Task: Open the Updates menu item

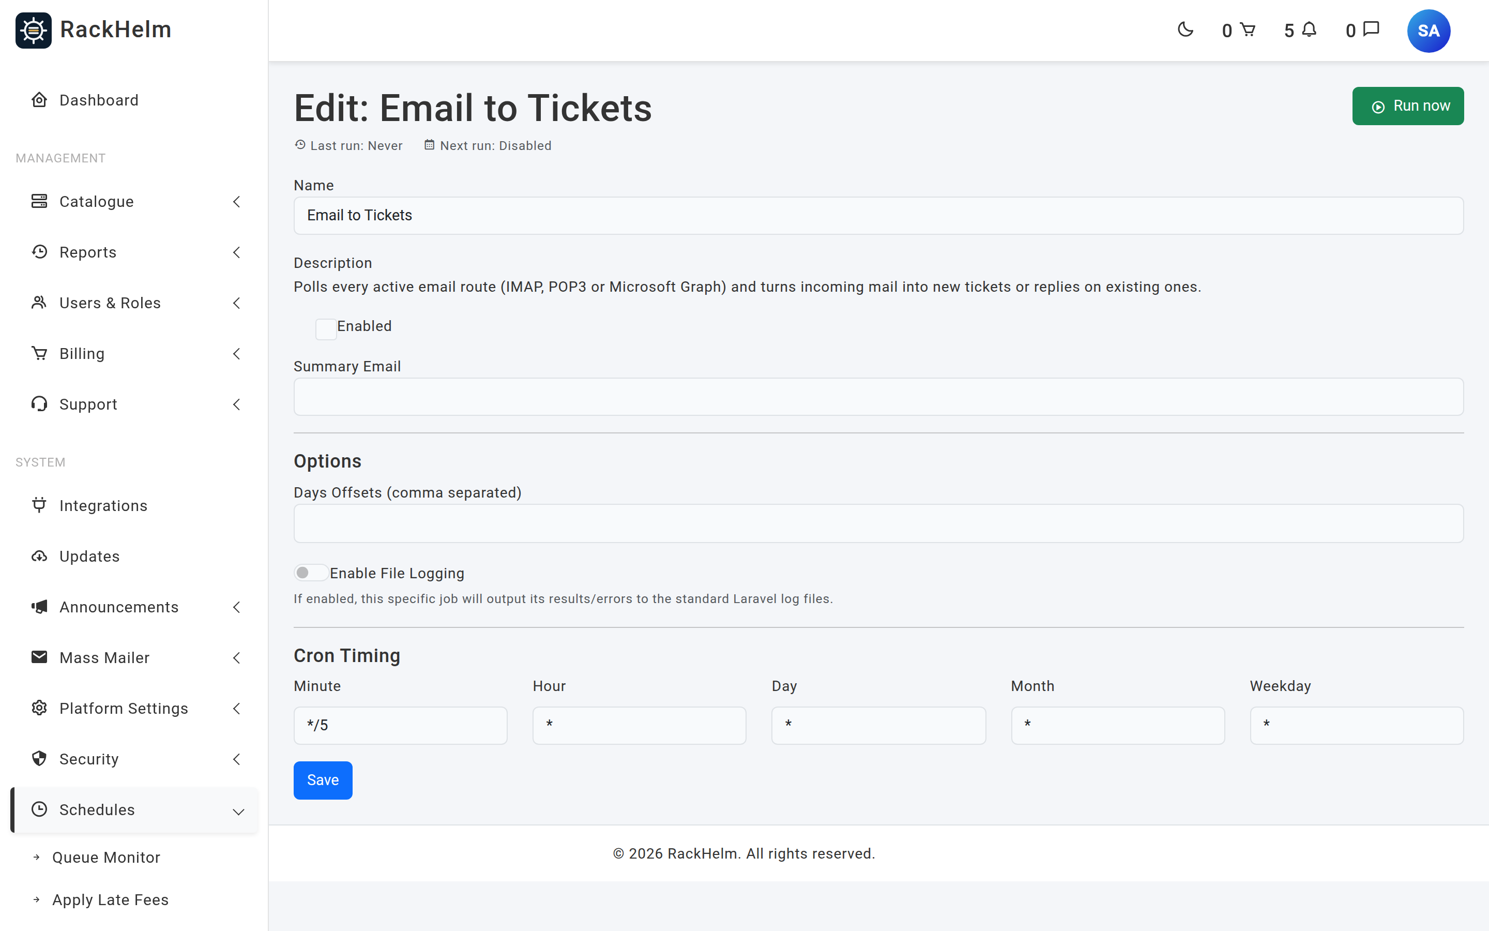Action: [134, 556]
